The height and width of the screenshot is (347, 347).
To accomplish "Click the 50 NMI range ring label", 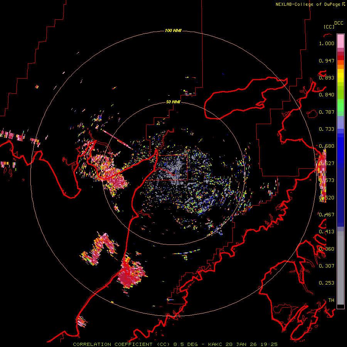I will [173, 102].
